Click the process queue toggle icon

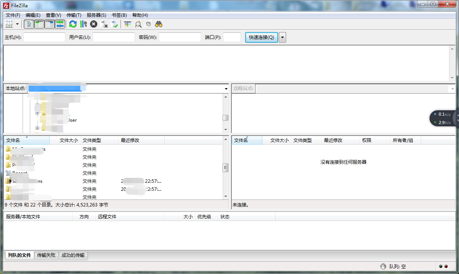(x=83, y=24)
